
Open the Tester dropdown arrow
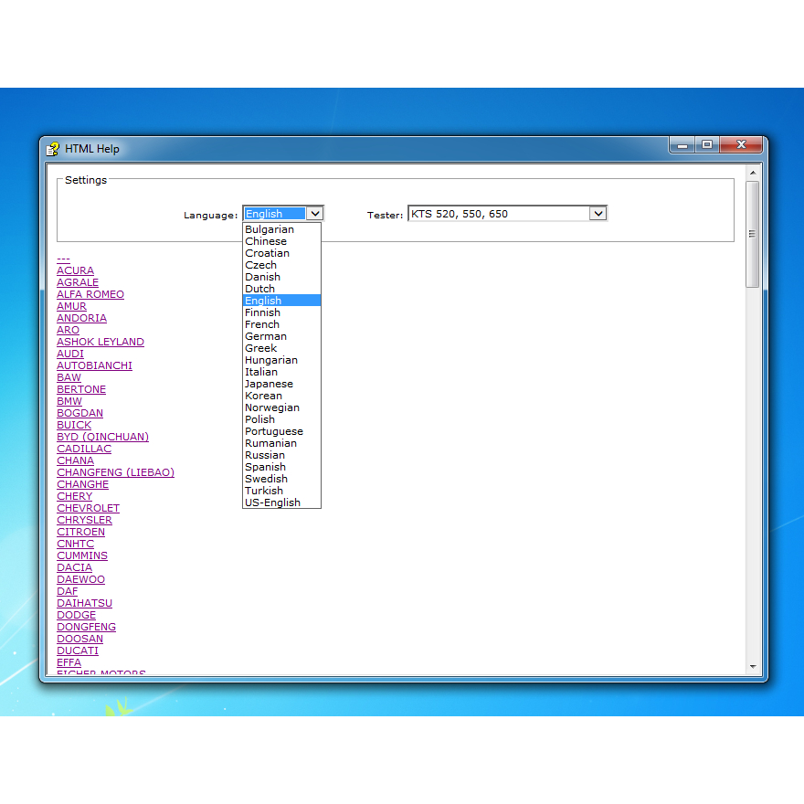598,213
